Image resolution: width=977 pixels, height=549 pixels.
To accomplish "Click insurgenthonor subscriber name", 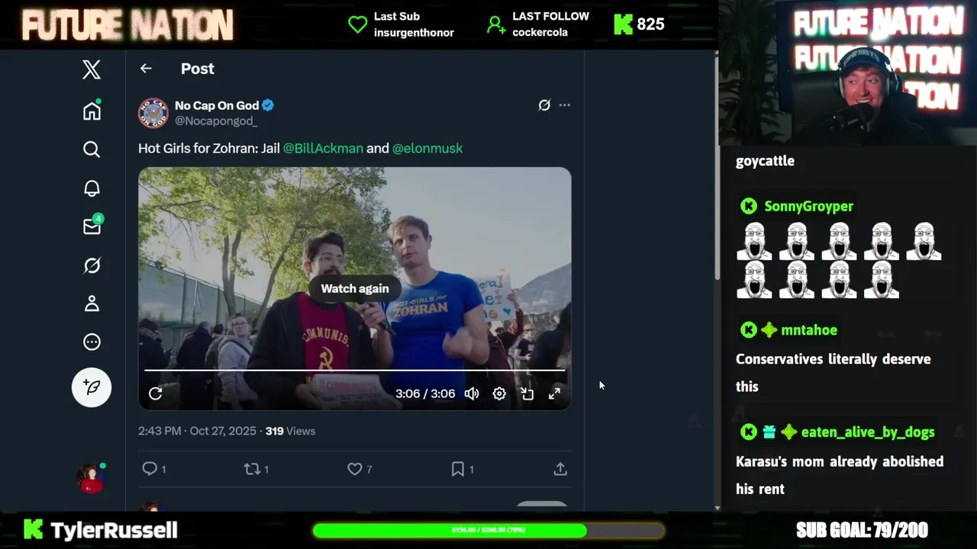I will click(414, 33).
